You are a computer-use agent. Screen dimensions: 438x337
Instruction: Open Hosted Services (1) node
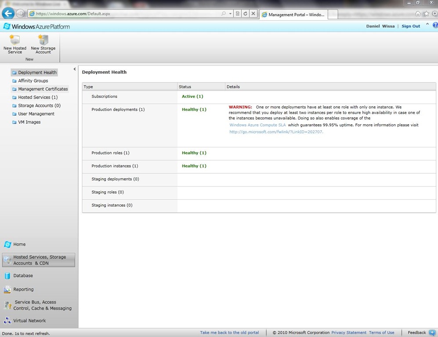tap(37, 97)
